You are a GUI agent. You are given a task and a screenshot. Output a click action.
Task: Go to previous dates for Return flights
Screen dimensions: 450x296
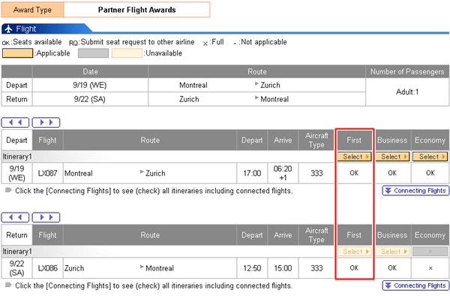[15, 217]
